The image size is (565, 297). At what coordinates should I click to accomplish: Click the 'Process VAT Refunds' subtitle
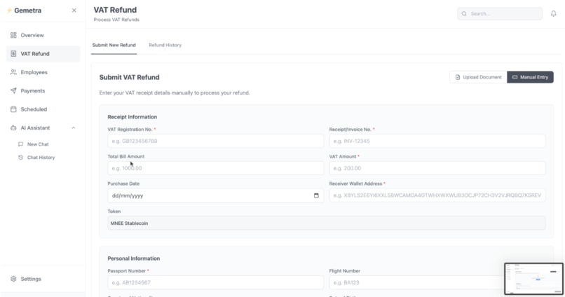pyautogui.click(x=116, y=20)
